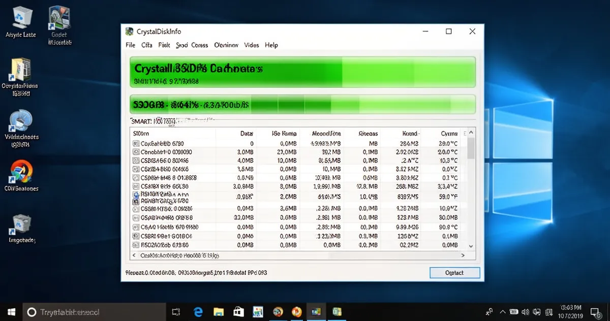Image resolution: width=610 pixels, height=321 pixels.
Task: Click the running CrystalDiskInfo taskbar icon
Action: [317, 312]
